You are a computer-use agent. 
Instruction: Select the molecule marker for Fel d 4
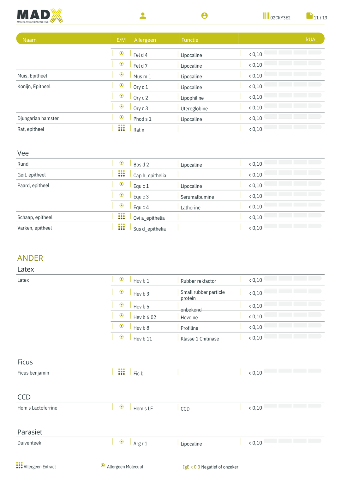click(x=122, y=53)
